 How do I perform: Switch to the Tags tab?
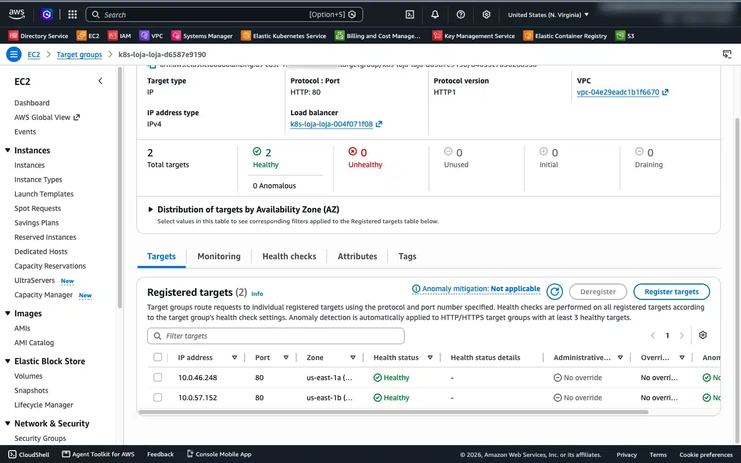click(407, 256)
